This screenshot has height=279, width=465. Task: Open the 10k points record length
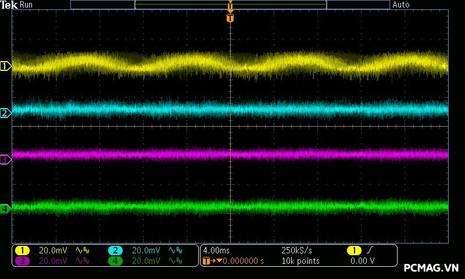pyautogui.click(x=301, y=261)
